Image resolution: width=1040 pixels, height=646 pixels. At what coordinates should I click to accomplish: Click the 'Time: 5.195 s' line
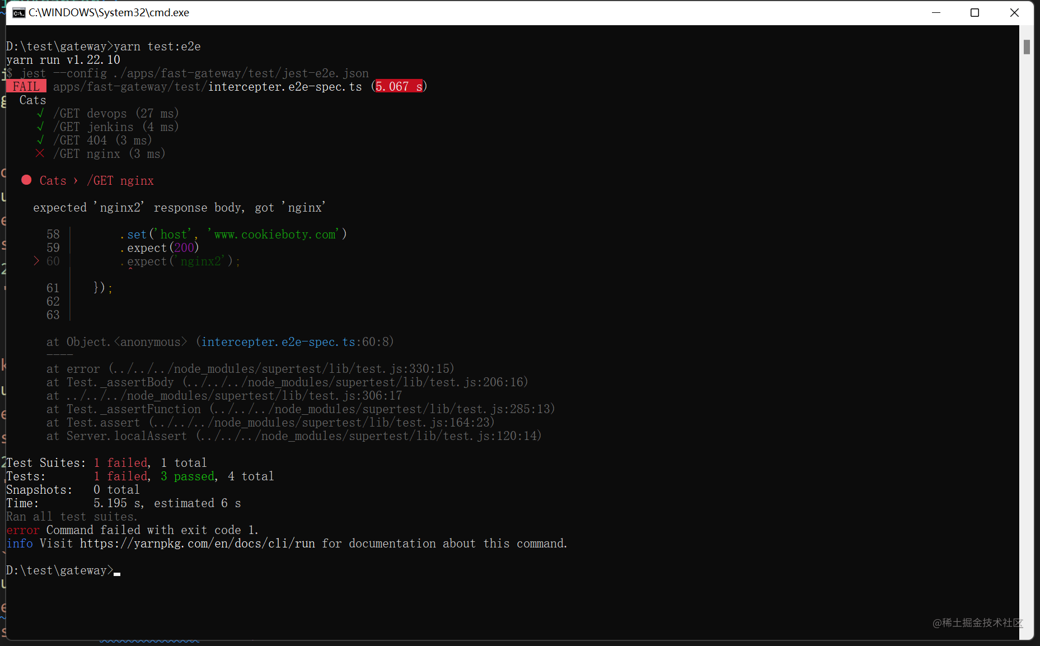(124, 503)
